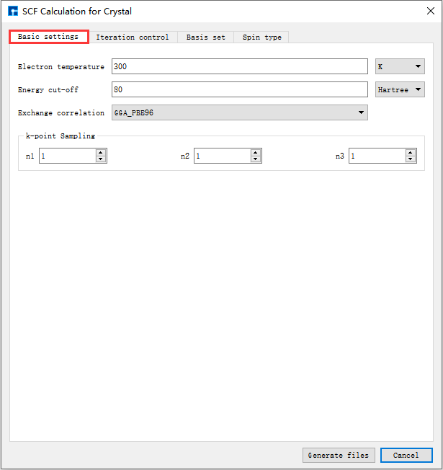
Task: Open the temperature unit K dropdown
Action: (x=401, y=67)
